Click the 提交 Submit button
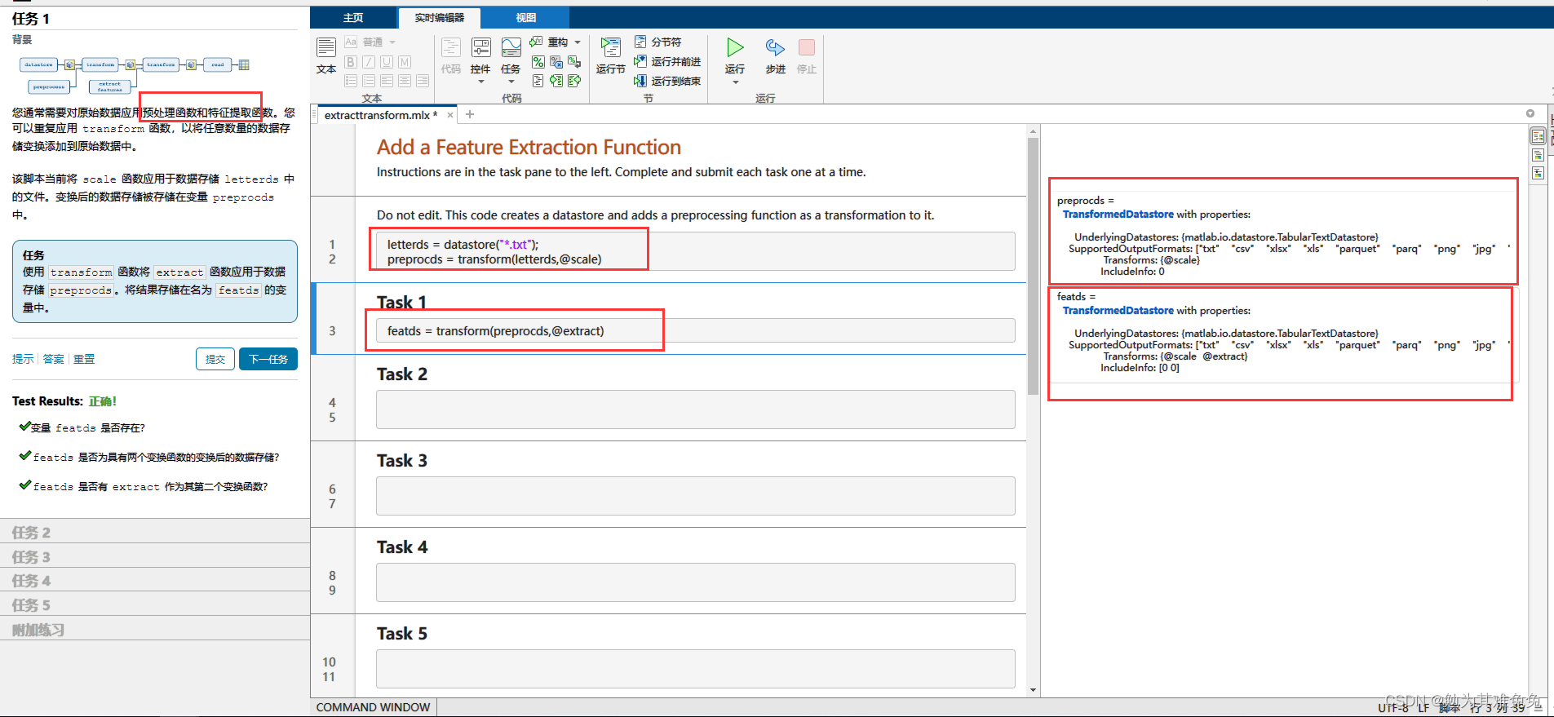 click(x=215, y=359)
